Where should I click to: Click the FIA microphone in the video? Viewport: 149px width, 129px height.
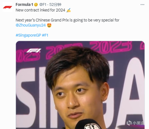click(x=89, y=125)
